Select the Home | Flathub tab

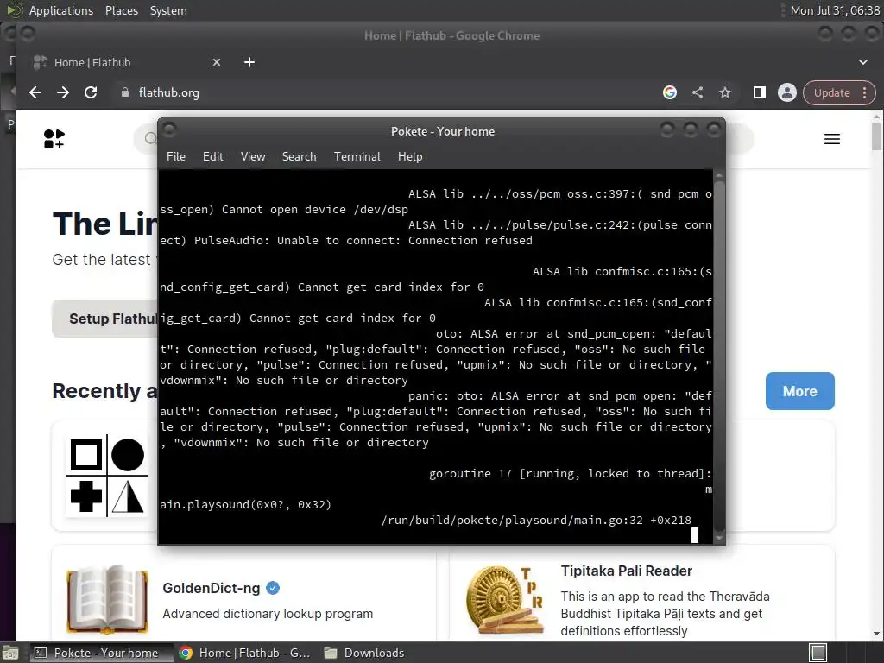127,62
